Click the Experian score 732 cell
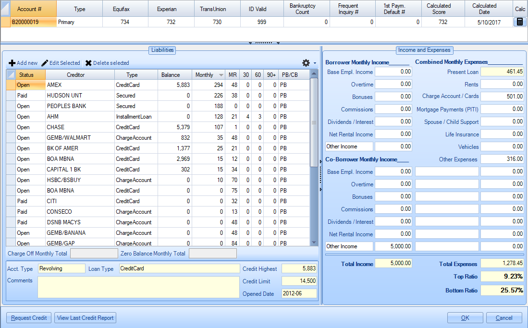Image resolution: width=528 pixels, height=328 pixels. (x=171, y=22)
